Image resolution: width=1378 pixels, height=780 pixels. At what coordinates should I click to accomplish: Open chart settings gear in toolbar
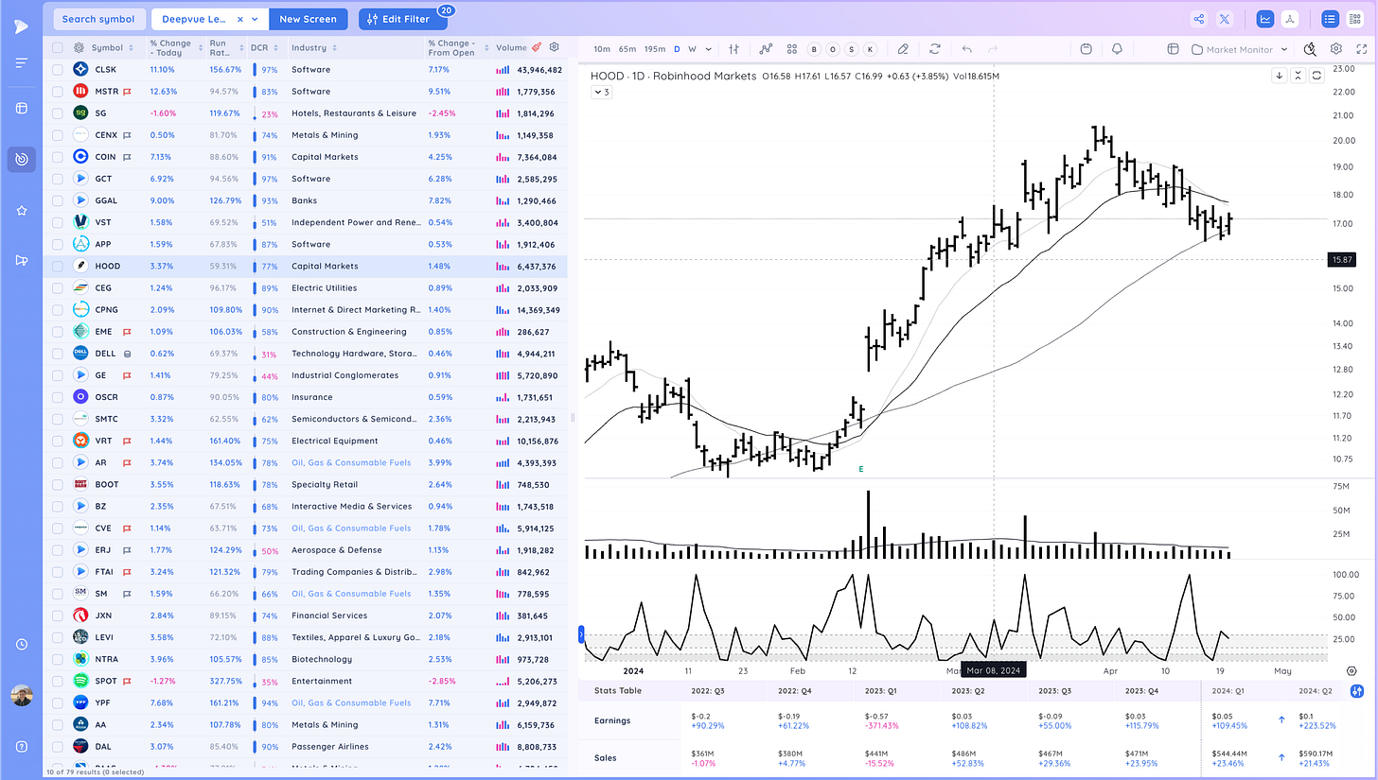point(1336,49)
